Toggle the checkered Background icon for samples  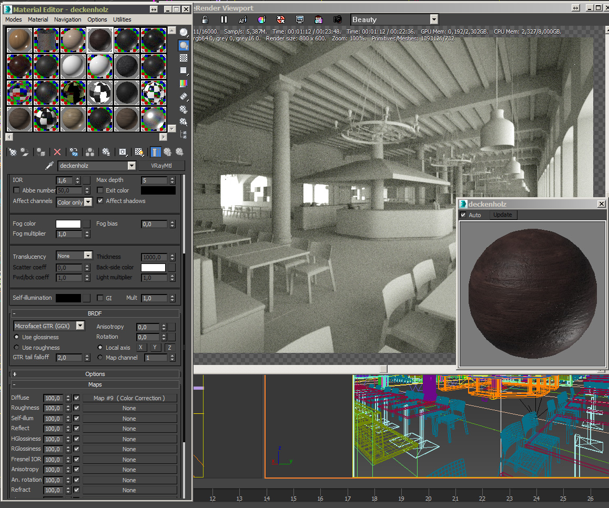(x=184, y=58)
